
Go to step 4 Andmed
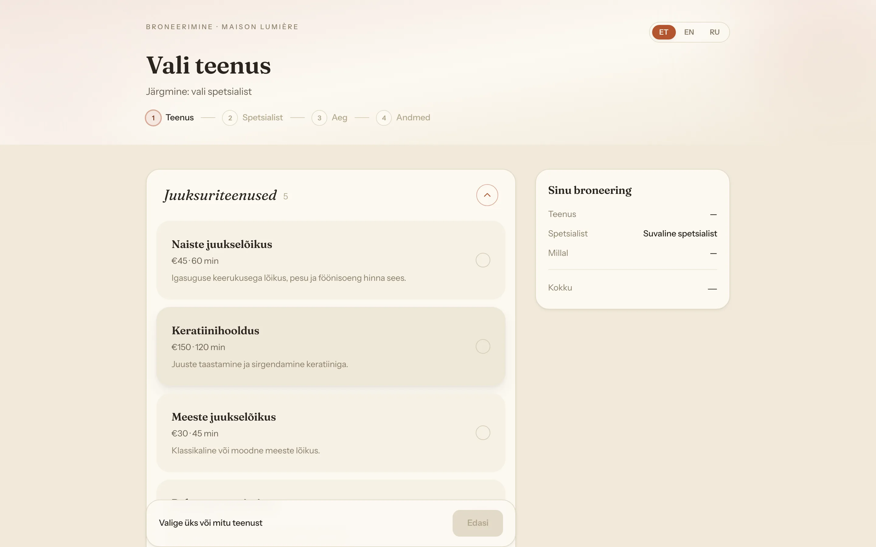point(403,118)
